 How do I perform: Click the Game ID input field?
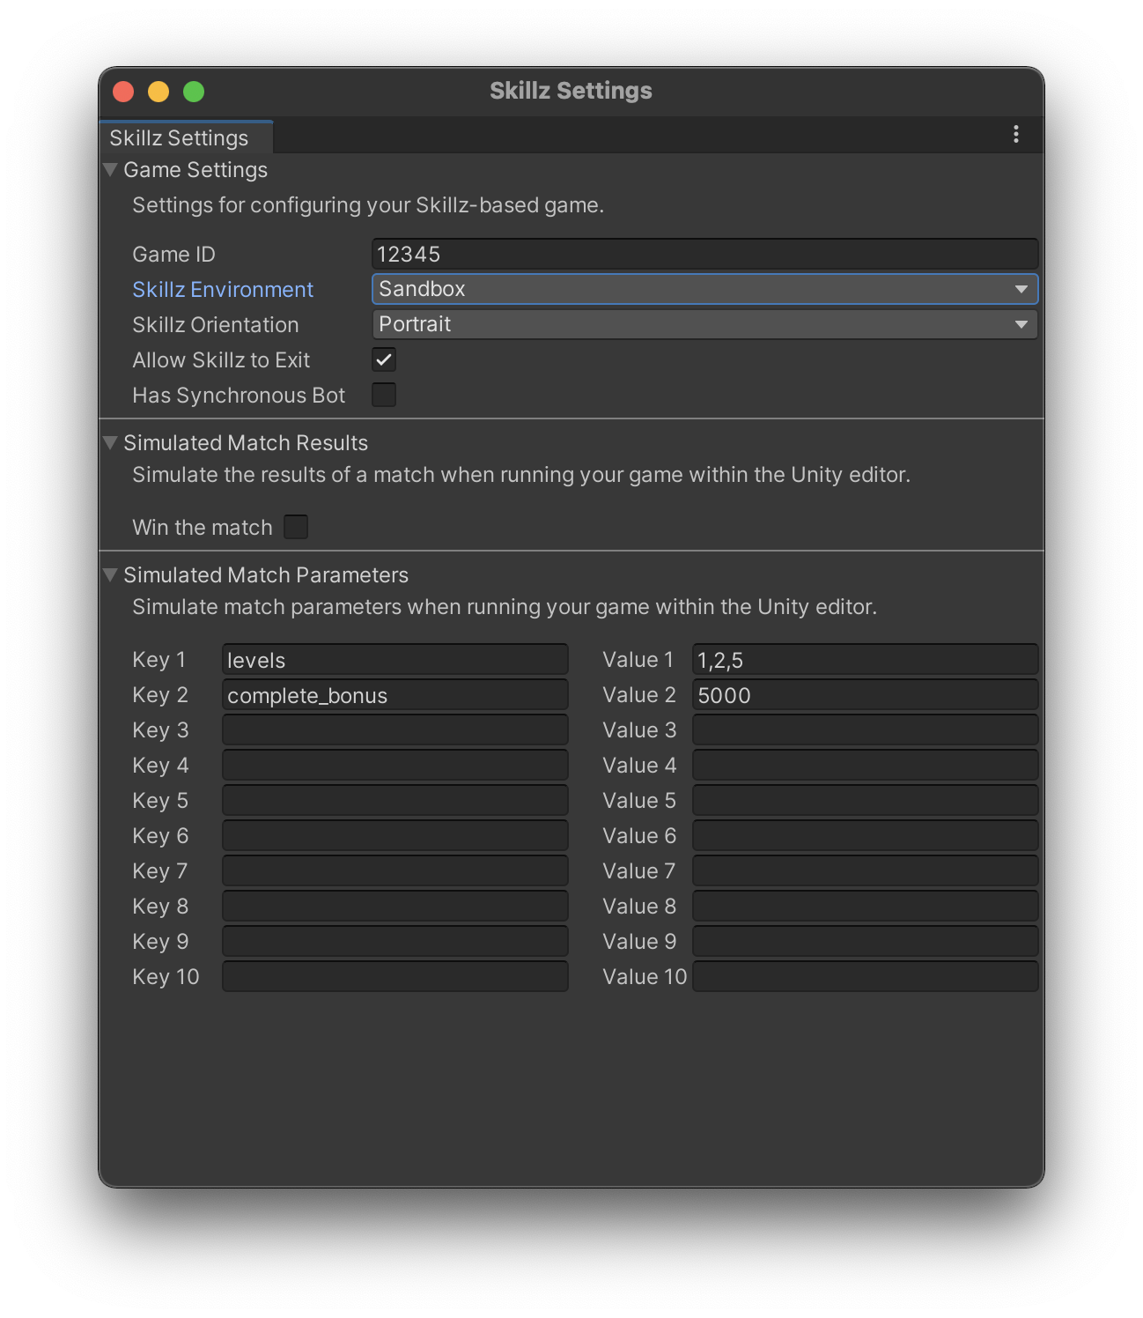(x=704, y=254)
